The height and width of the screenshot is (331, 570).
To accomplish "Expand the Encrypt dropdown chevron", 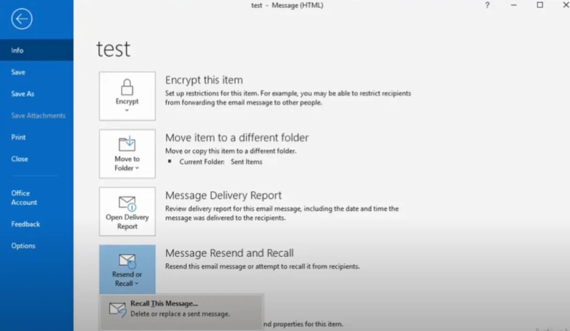I will 127,110.
